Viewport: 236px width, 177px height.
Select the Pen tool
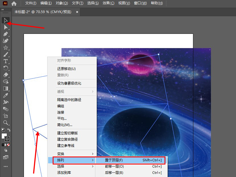pos(5,34)
